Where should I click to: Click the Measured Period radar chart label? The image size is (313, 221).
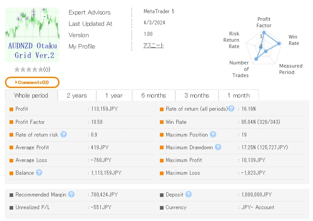291,69
